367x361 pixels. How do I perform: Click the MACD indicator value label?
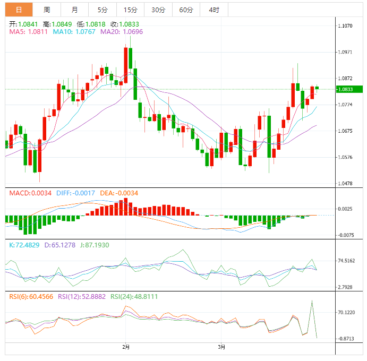[30, 193]
